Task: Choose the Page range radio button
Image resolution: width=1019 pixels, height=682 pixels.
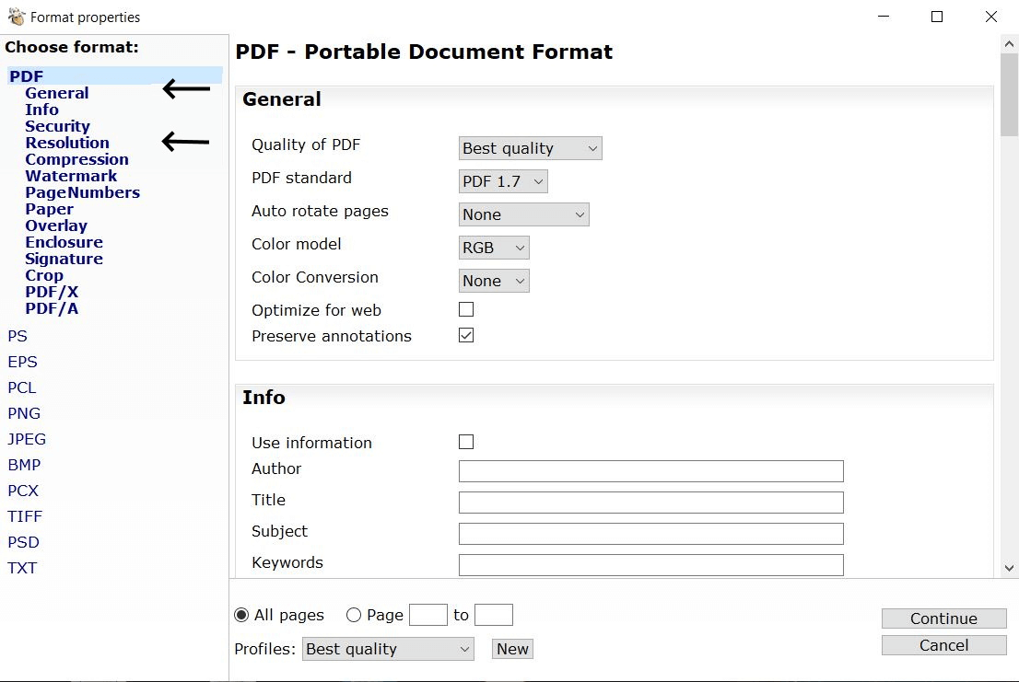Action: pyautogui.click(x=353, y=615)
